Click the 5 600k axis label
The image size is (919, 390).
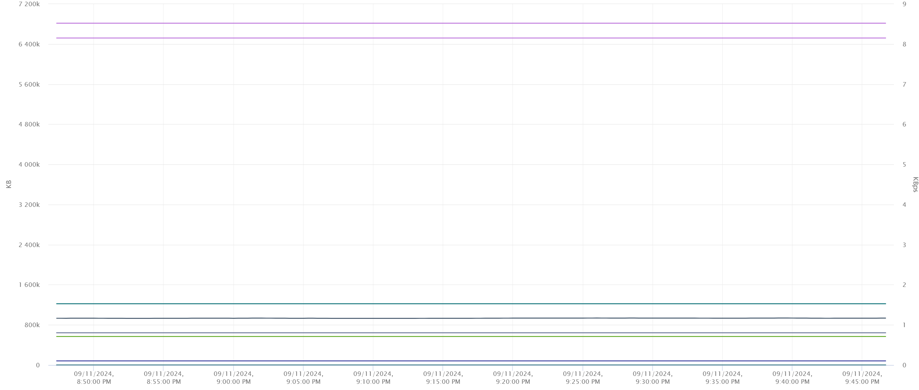[29, 85]
